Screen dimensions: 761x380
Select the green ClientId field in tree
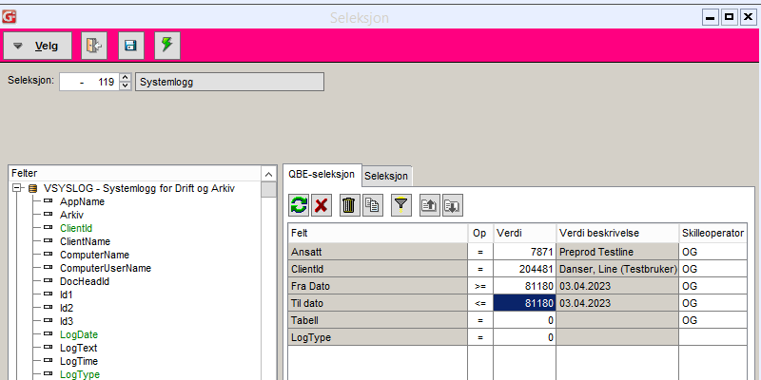76,228
